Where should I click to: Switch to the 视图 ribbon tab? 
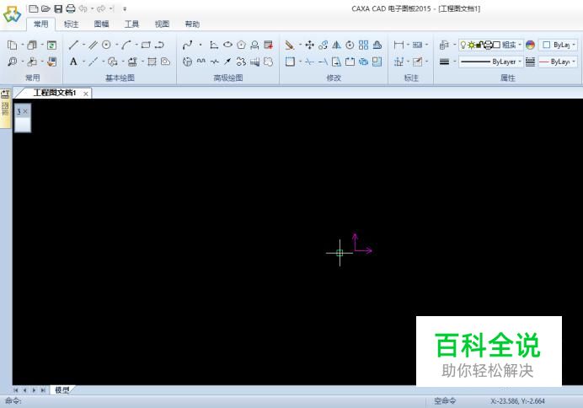162,24
